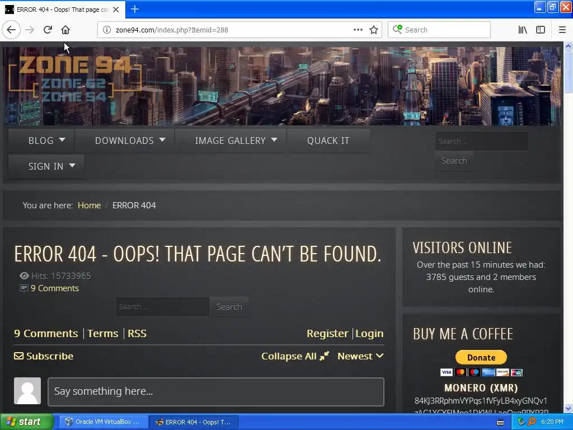This screenshot has width=573, height=430.
Task: Click the Zone 94 logo
Action: click(75, 78)
